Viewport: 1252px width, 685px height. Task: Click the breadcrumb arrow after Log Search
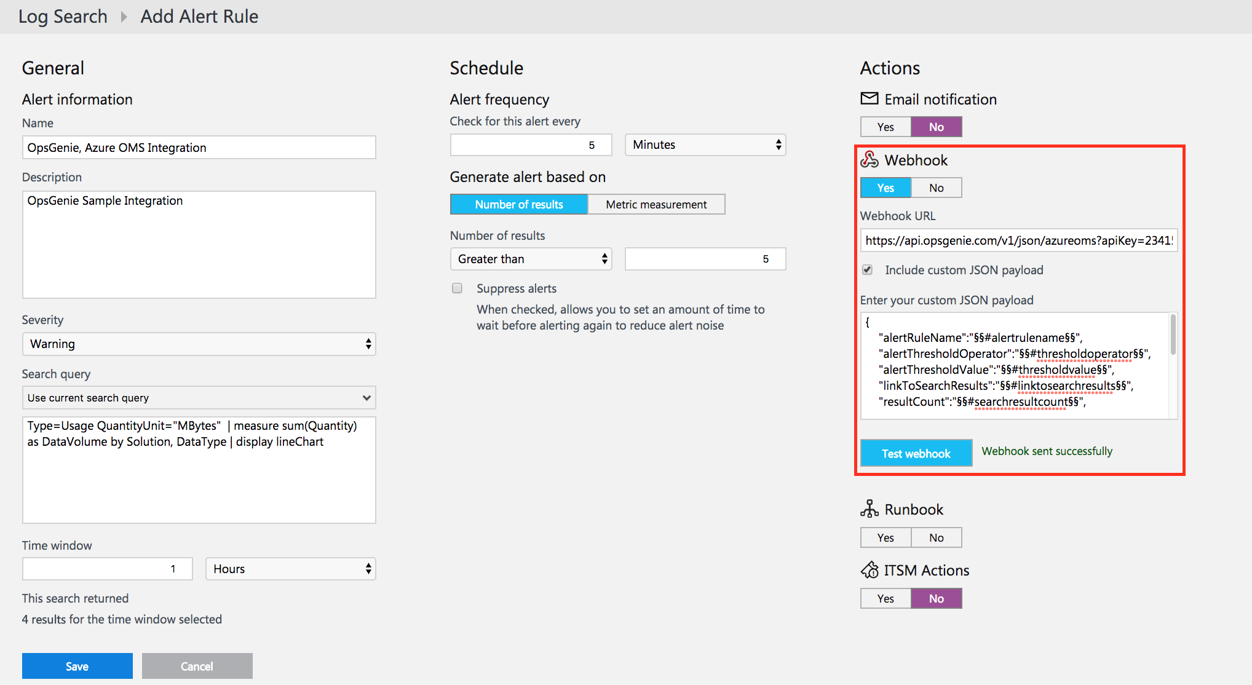[124, 17]
